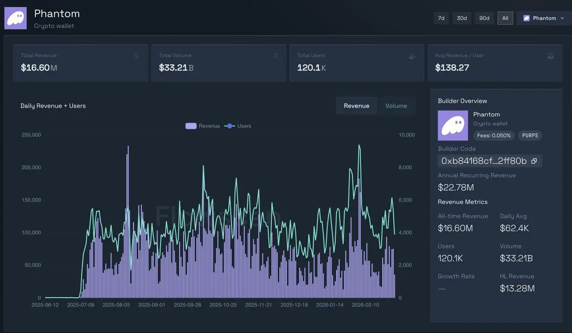Click the PURPS tag in Builder Overview
The height and width of the screenshot is (333, 572).
[530, 136]
